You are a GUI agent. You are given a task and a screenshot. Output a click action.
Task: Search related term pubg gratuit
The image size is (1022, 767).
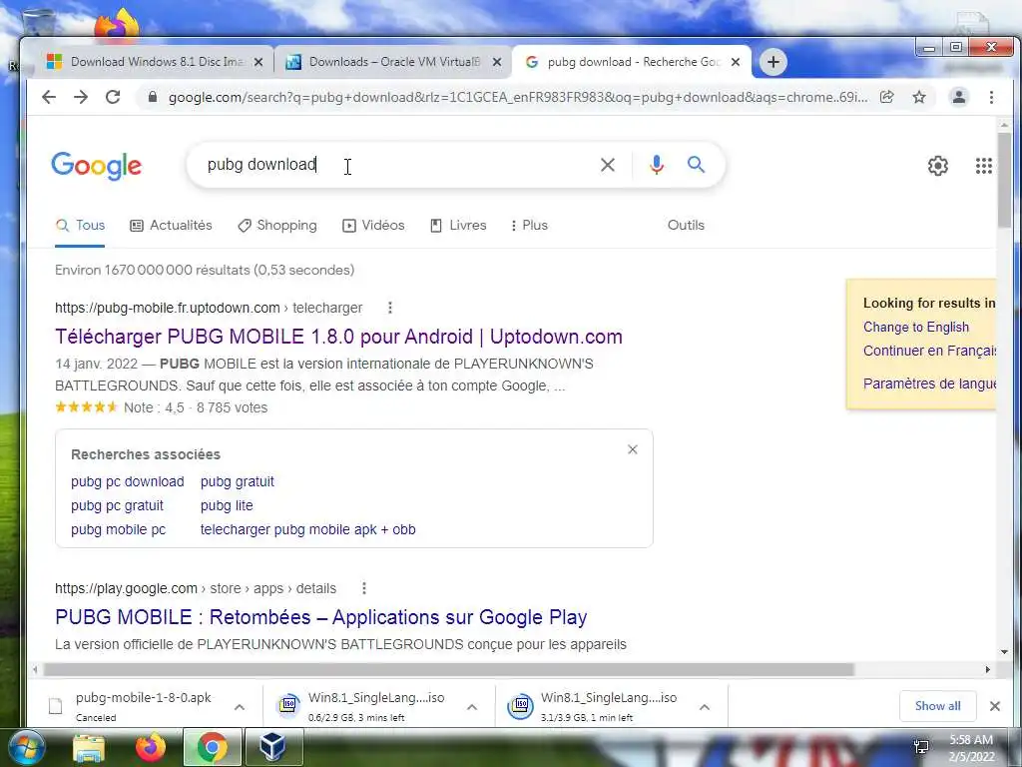tap(238, 481)
